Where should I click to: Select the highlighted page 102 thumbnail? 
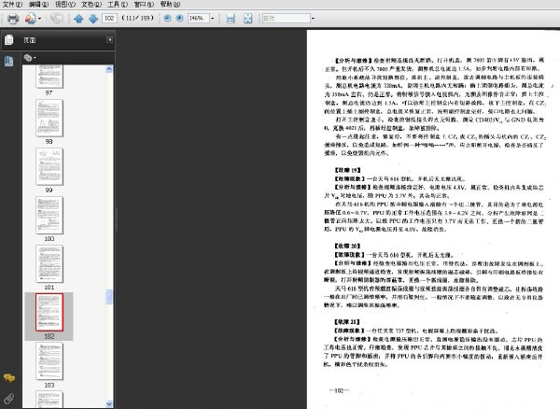click(x=49, y=312)
